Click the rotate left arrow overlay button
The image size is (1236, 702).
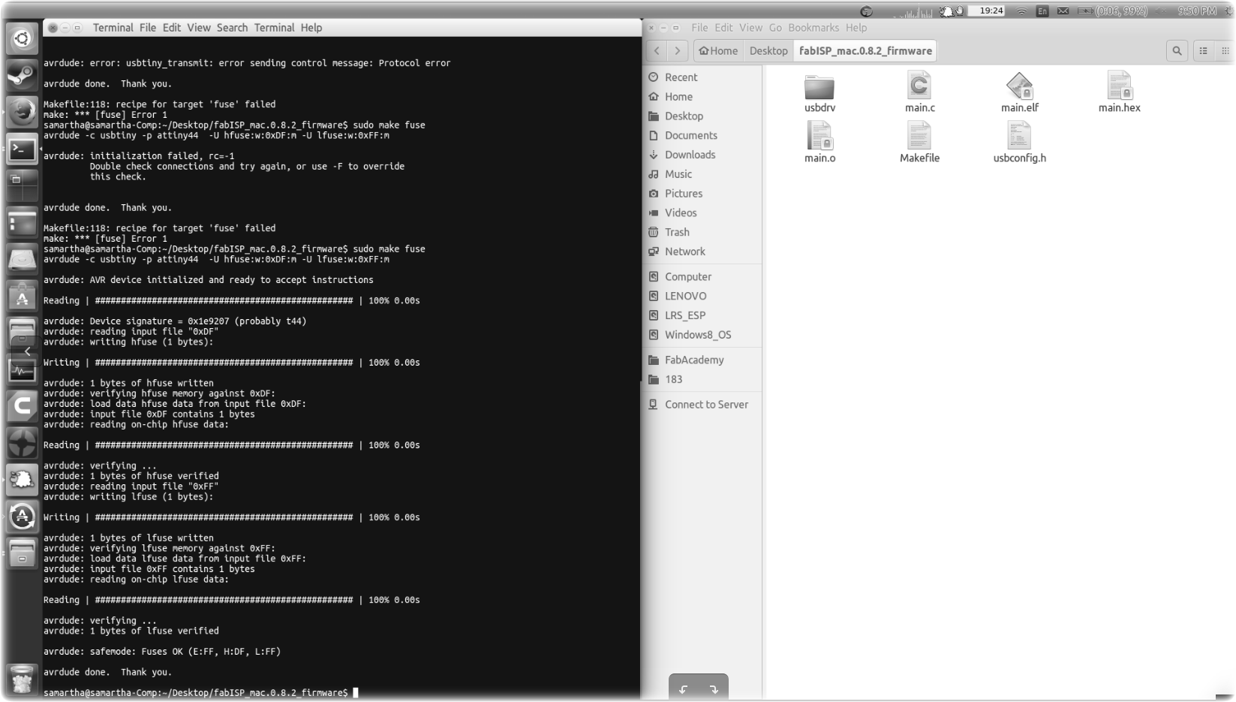(x=683, y=689)
